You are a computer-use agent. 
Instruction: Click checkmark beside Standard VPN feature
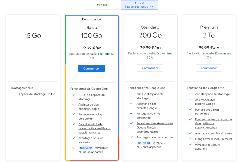[x=132, y=143]
